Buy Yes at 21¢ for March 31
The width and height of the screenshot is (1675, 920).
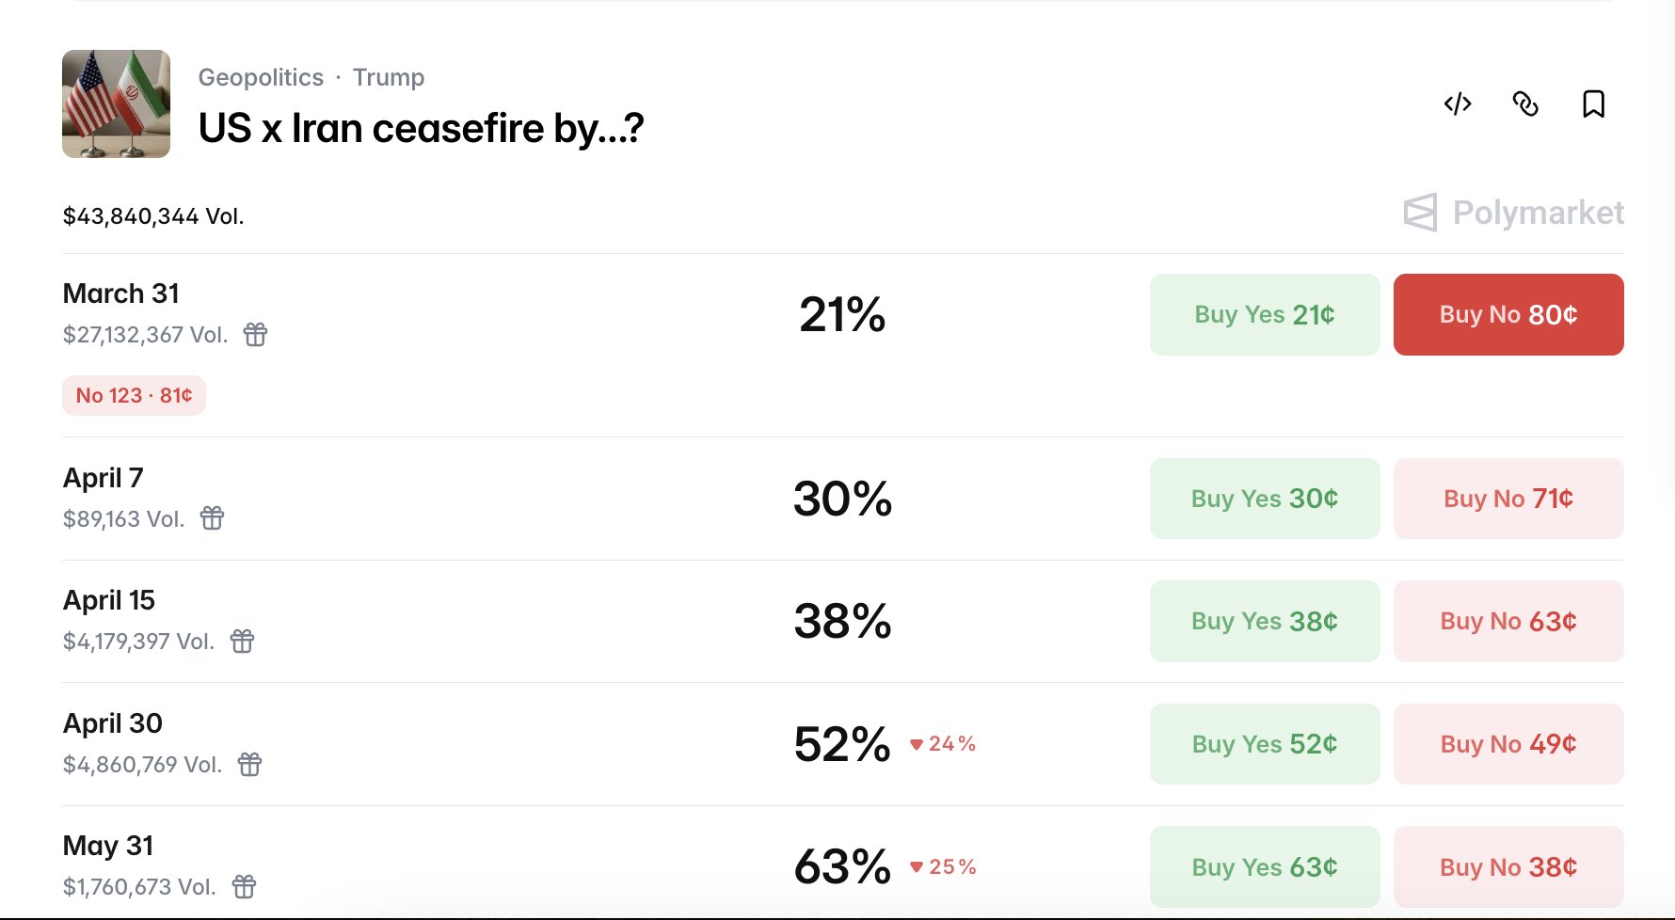1264,314
